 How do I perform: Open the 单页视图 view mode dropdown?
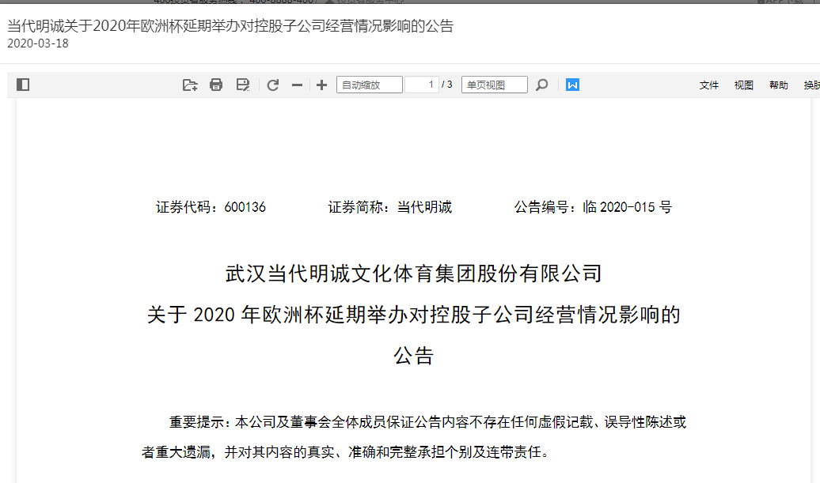pos(494,85)
